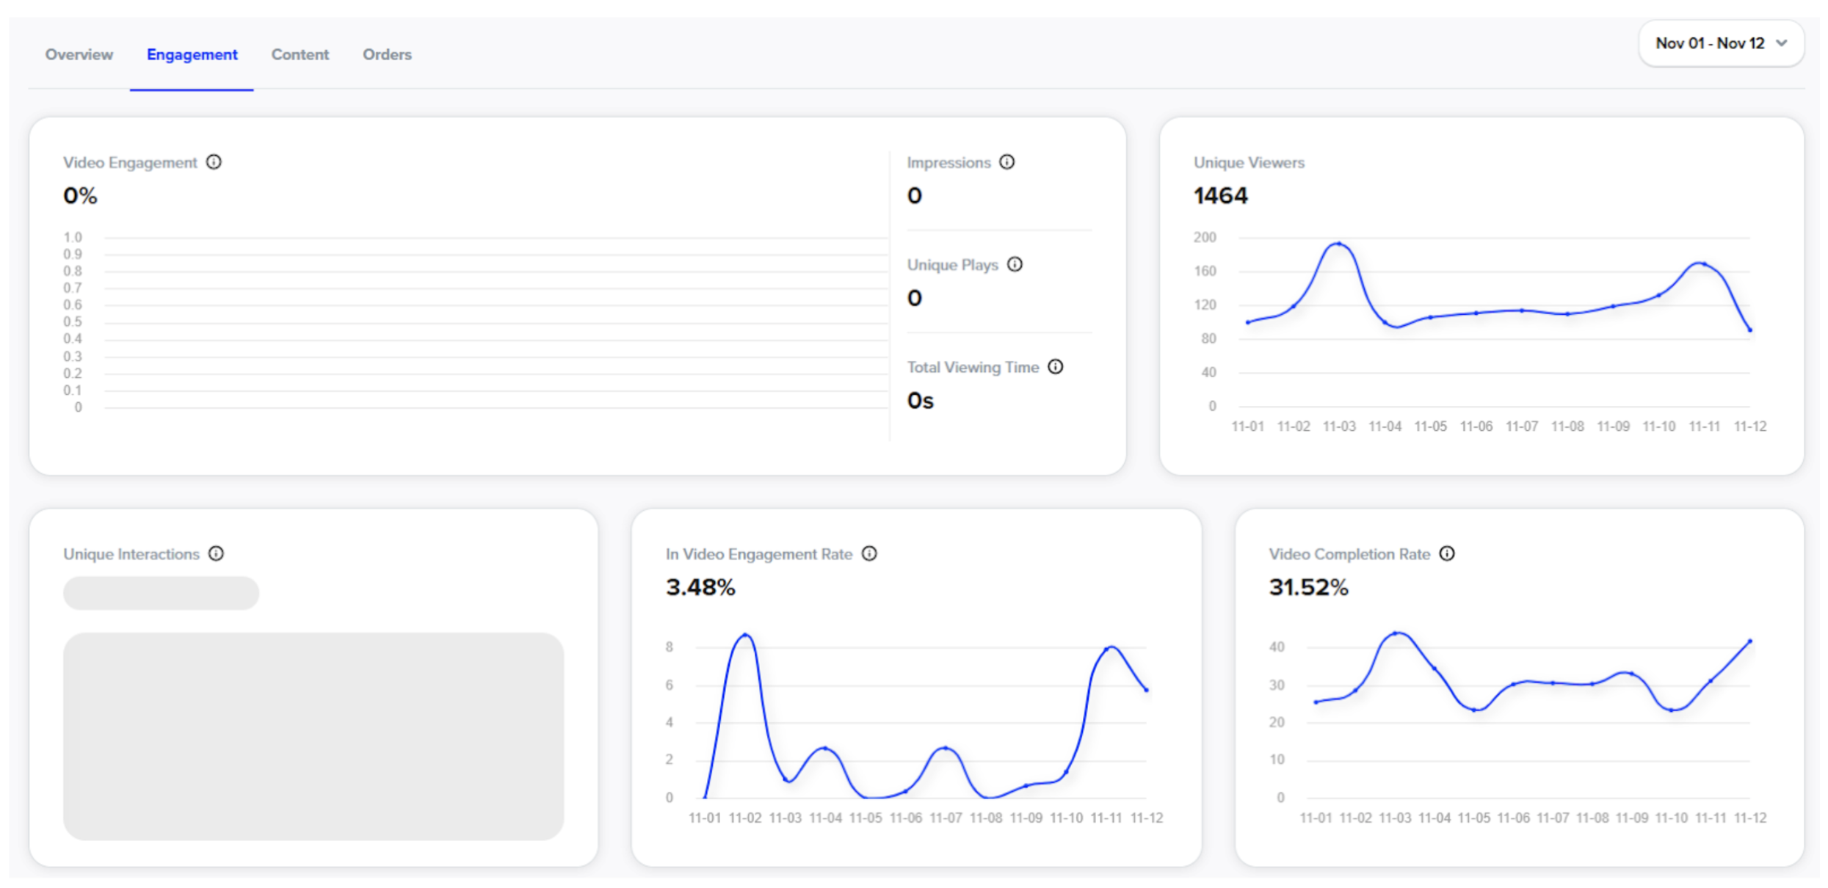Click the Video Completion Rate info icon

pyautogui.click(x=1446, y=553)
